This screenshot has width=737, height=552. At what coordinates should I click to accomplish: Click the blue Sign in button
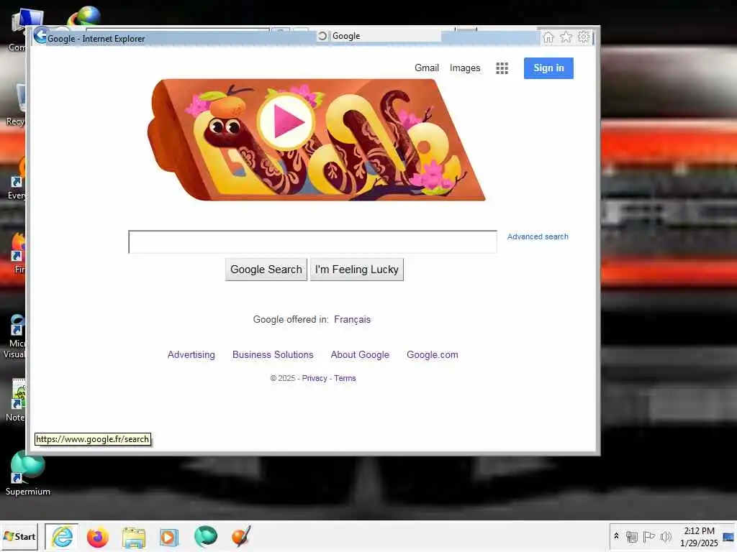pyautogui.click(x=548, y=68)
